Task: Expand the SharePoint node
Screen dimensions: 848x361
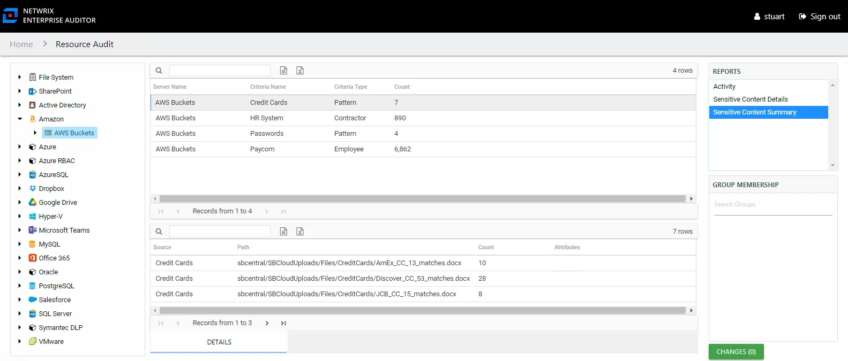Action: pyautogui.click(x=20, y=91)
